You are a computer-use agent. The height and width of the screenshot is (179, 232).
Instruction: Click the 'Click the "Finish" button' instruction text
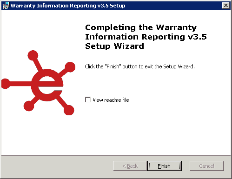(139, 66)
